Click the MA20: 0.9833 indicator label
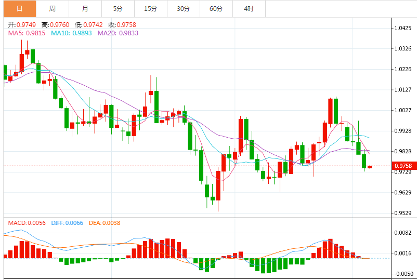The width and height of the screenshot is (417, 280). tap(118, 33)
